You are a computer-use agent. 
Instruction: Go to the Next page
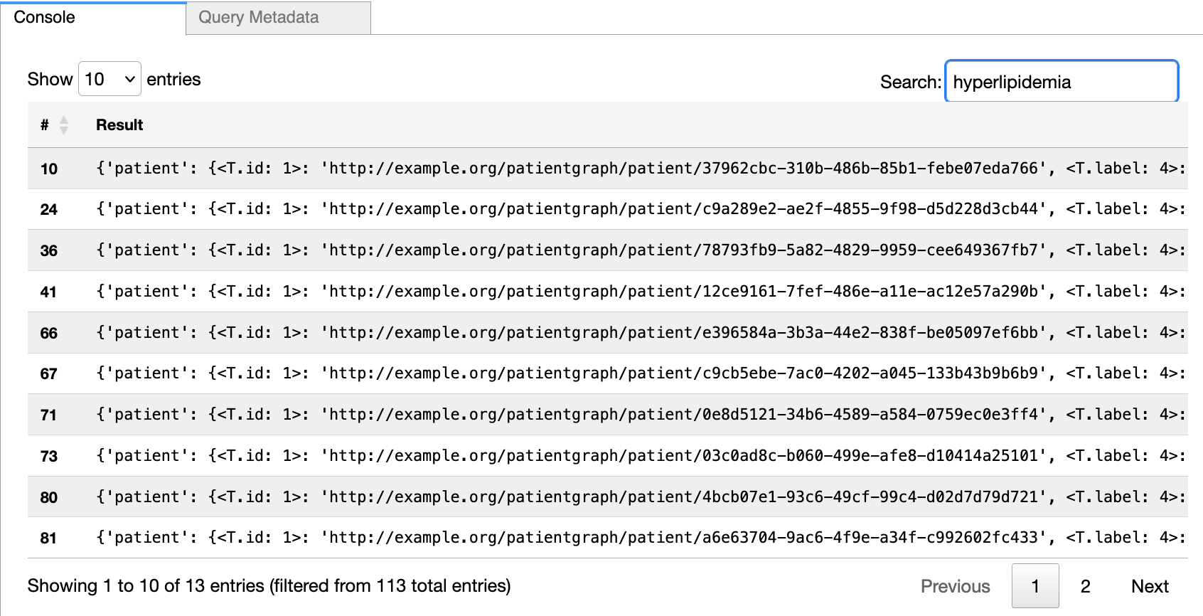1150,586
